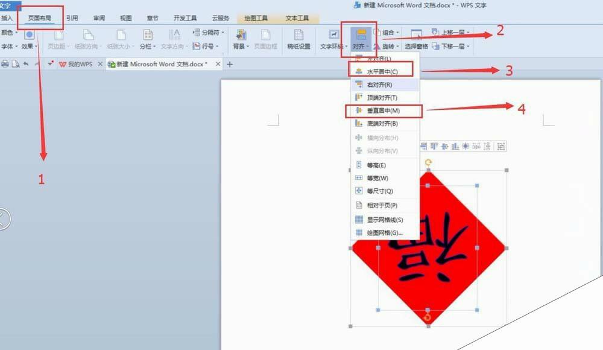Choose 等宽(W) equal width menu item

point(385,178)
